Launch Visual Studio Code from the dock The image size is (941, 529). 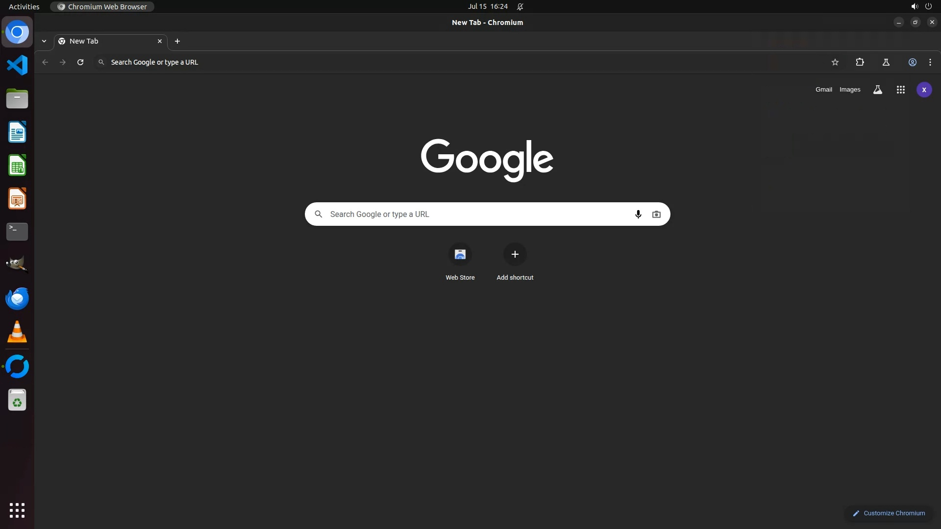(x=17, y=65)
